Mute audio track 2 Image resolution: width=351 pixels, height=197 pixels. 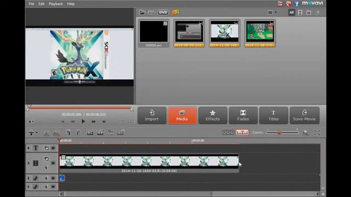click(46, 178)
